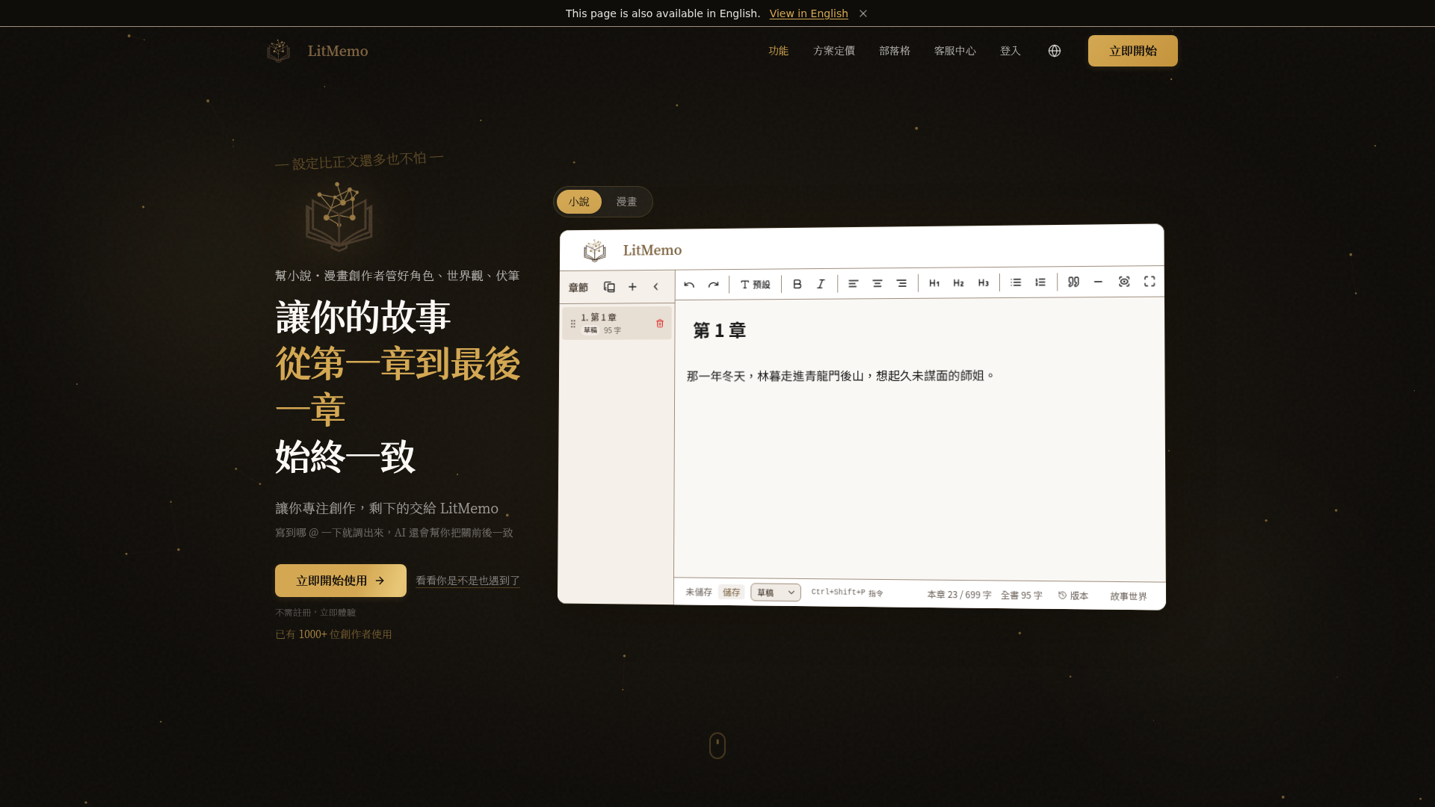The height and width of the screenshot is (807, 1435).
Task: Delete chapter 第 1 章
Action: pos(660,324)
